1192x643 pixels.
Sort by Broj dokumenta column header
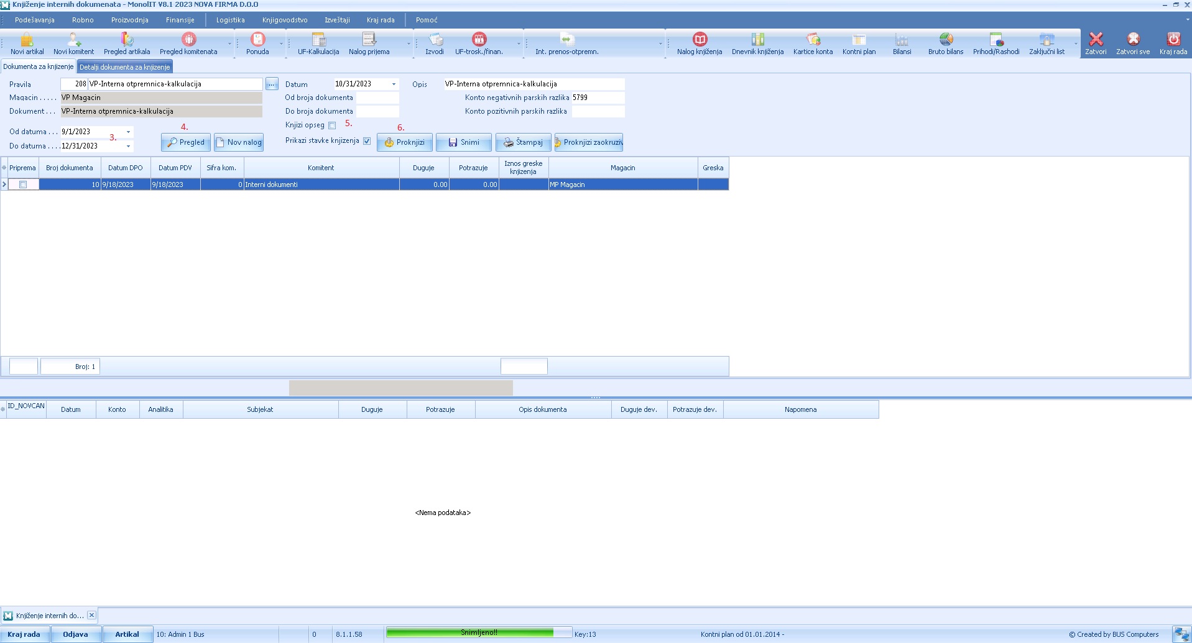70,168
